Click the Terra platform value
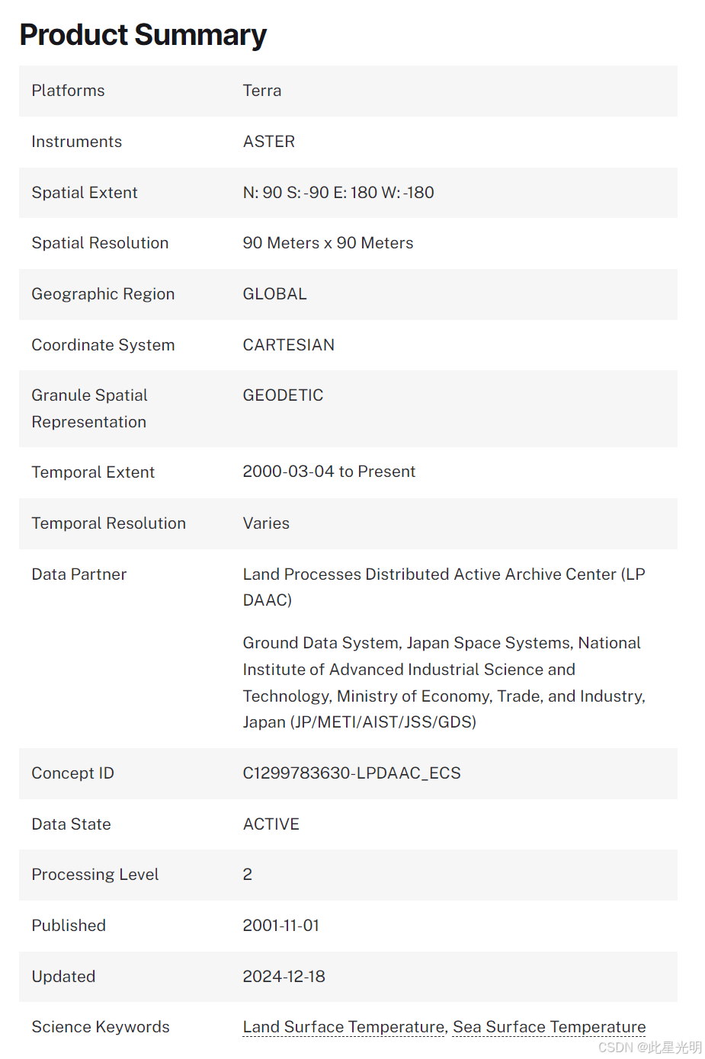This screenshot has width=705, height=1059. pos(262,91)
